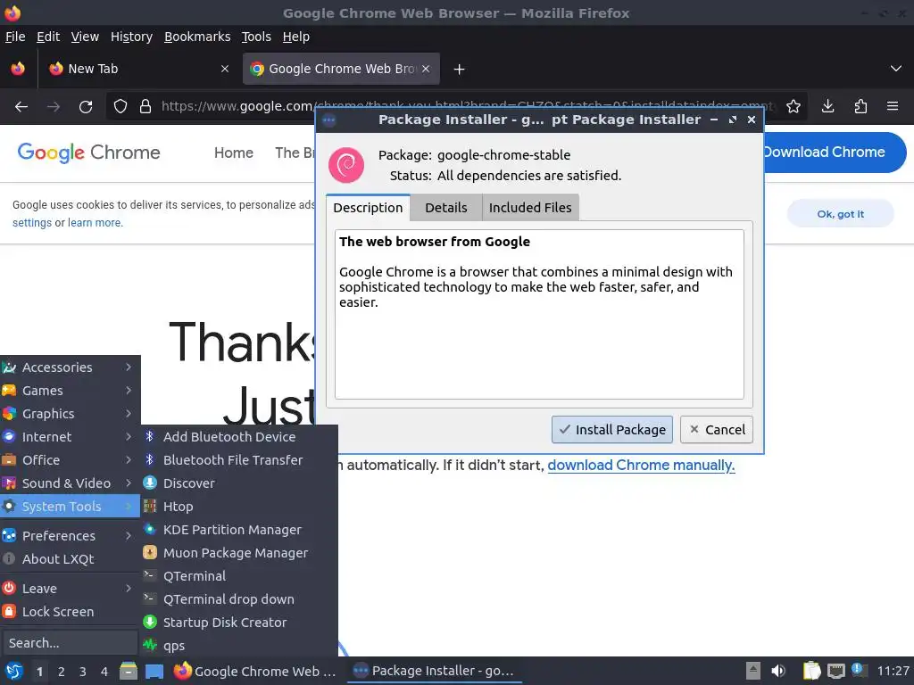The height and width of the screenshot is (685, 914).
Task: Select the highlighted System Tools category
Action: pos(70,507)
